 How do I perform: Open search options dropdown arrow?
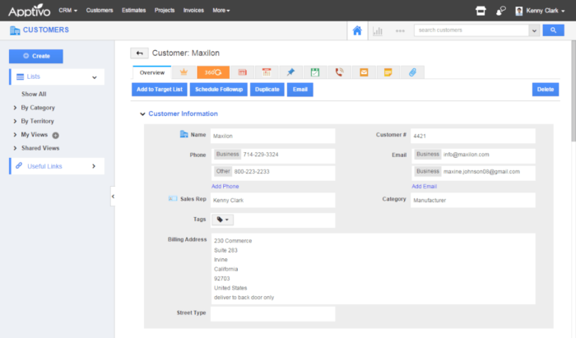tap(534, 30)
